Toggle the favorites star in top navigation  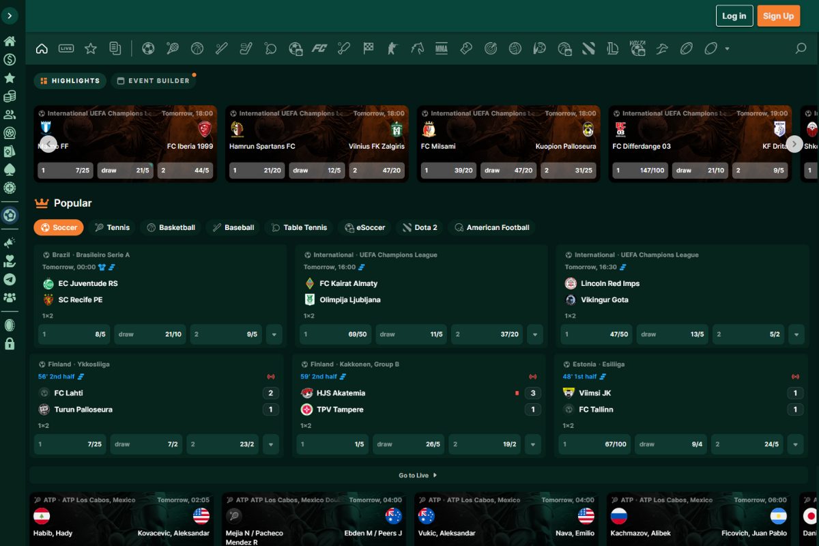91,48
